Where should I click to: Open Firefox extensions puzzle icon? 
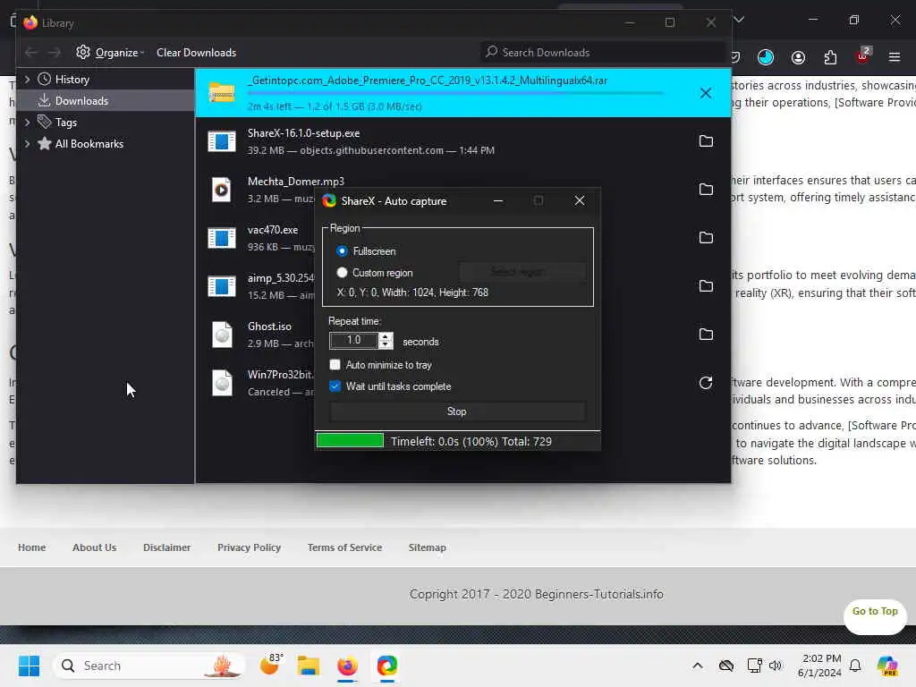(x=830, y=57)
